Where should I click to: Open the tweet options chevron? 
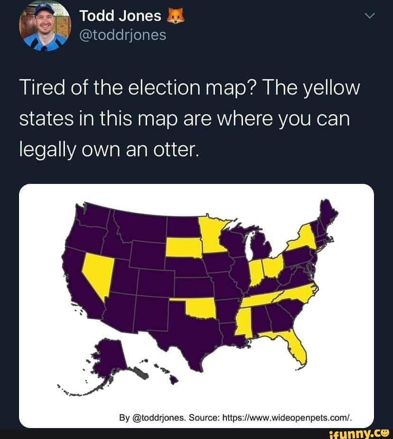369,16
